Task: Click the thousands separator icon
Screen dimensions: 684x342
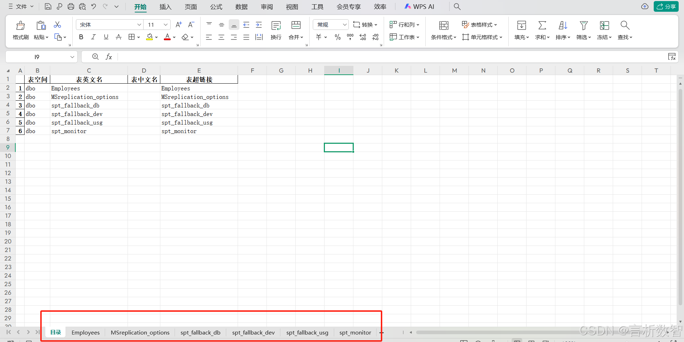Action: pyautogui.click(x=350, y=37)
